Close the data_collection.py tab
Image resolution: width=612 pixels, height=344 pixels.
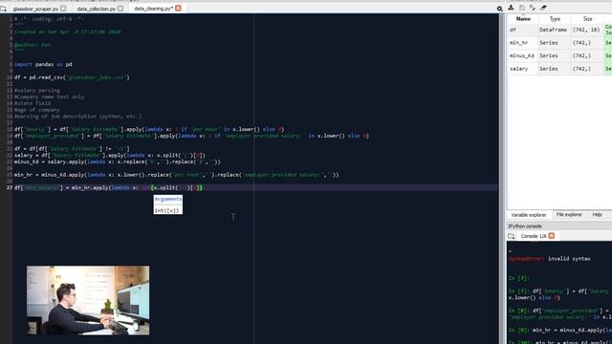pyautogui.click(x=120, y=9)
